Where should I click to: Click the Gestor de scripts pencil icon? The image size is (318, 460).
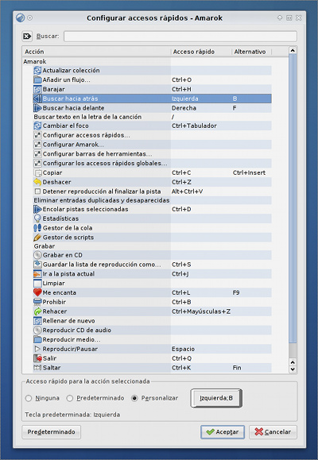tap(37, 238)
